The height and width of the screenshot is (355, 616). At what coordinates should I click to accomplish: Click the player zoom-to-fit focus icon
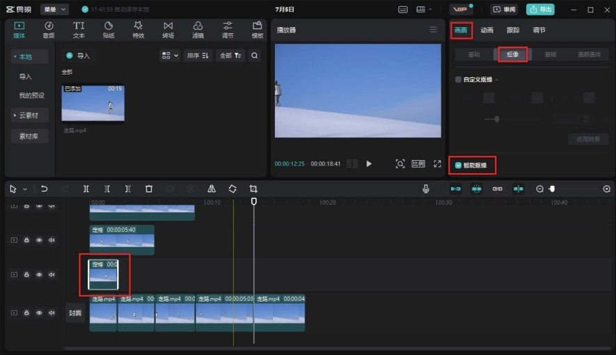coord(400,164)
